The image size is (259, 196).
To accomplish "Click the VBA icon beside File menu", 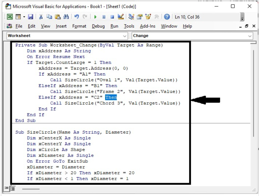I will 9,26.
